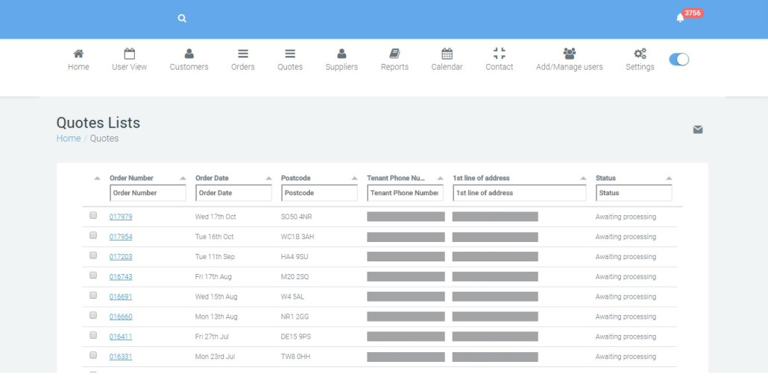Mark the checkbox for quote 016411
Viewport: 768px width, 379px height.
[x=93, y=336]
